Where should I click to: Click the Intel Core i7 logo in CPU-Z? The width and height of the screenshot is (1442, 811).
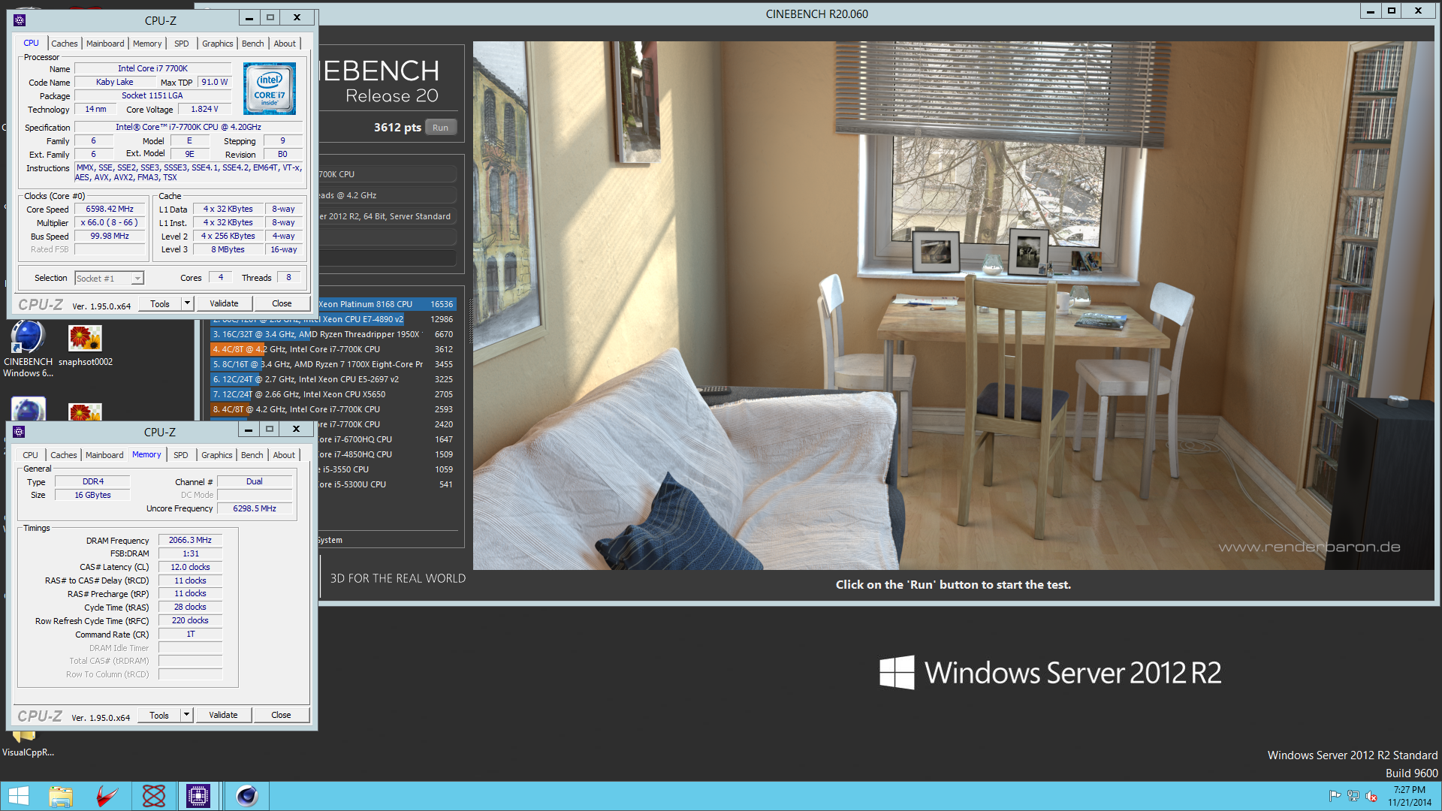[270, 89]
